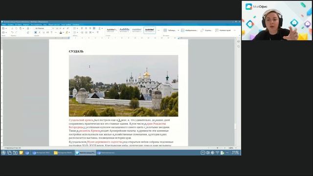Screen dimensions: 313x176
Task: Click the page count in status bar
Action: tap(13, 148)
